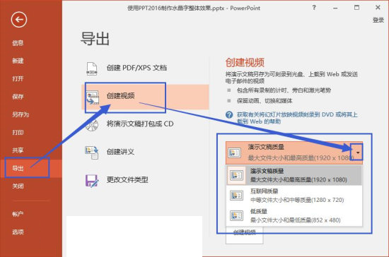Open 共享 (Share) in the sidebar
Image resolution: width=389 pixels, height=257 pixels.
click(x=18, y=150)
